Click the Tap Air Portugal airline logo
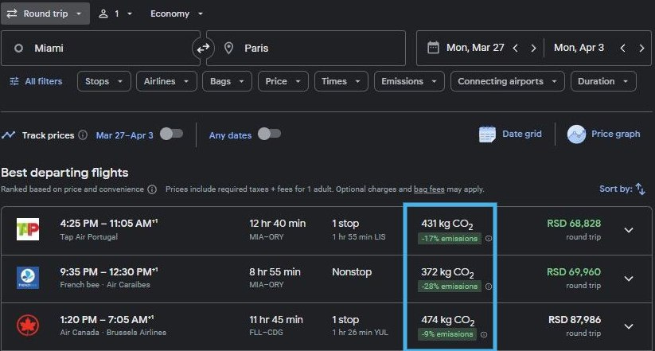This screenshot has width=655, height=351. click(x=28, y=229)
